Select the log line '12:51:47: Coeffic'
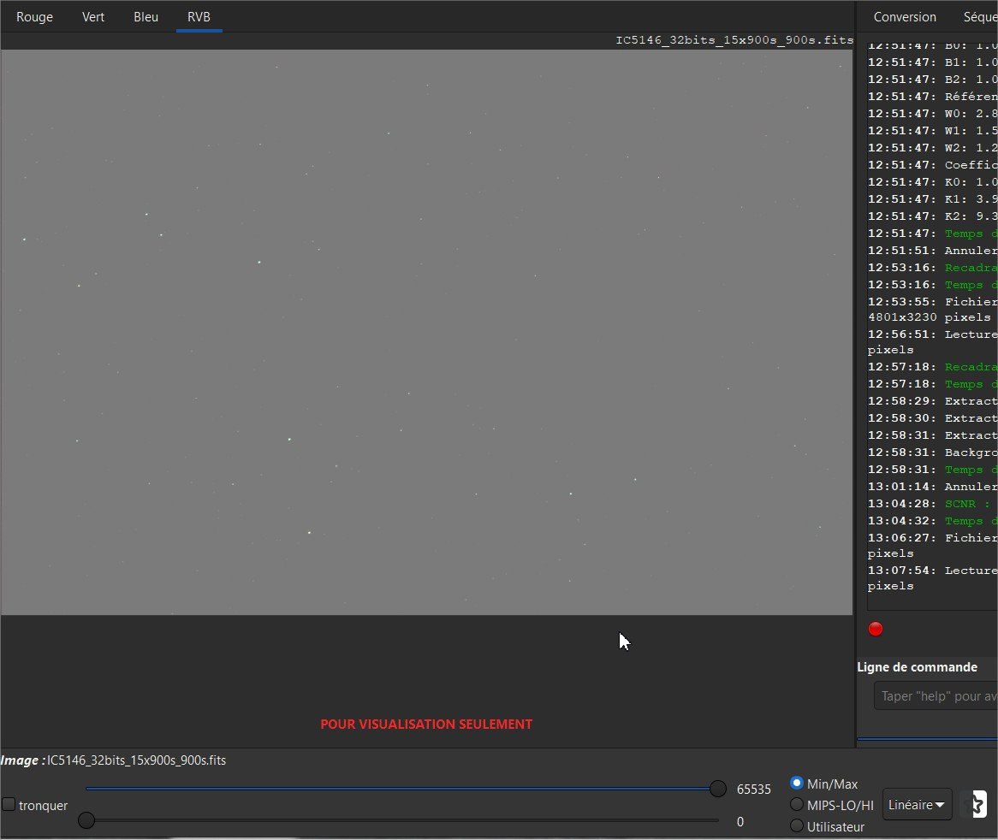The height and width of the screenshot is (840, 998). [x=932, y=165]
